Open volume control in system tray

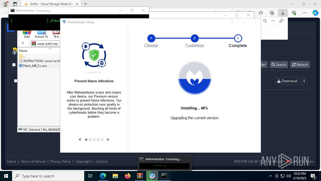point(289,176)
